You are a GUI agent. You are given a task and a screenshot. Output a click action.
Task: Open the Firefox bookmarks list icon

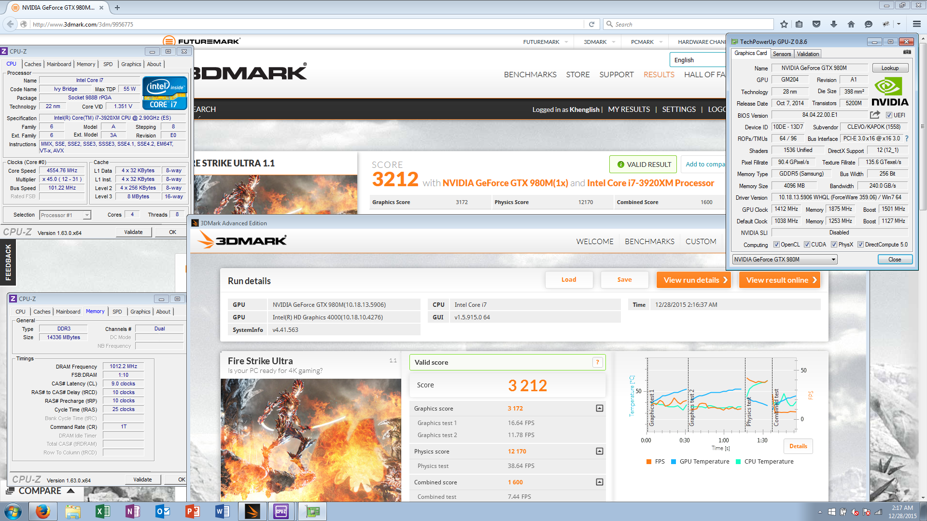[799, 24]
